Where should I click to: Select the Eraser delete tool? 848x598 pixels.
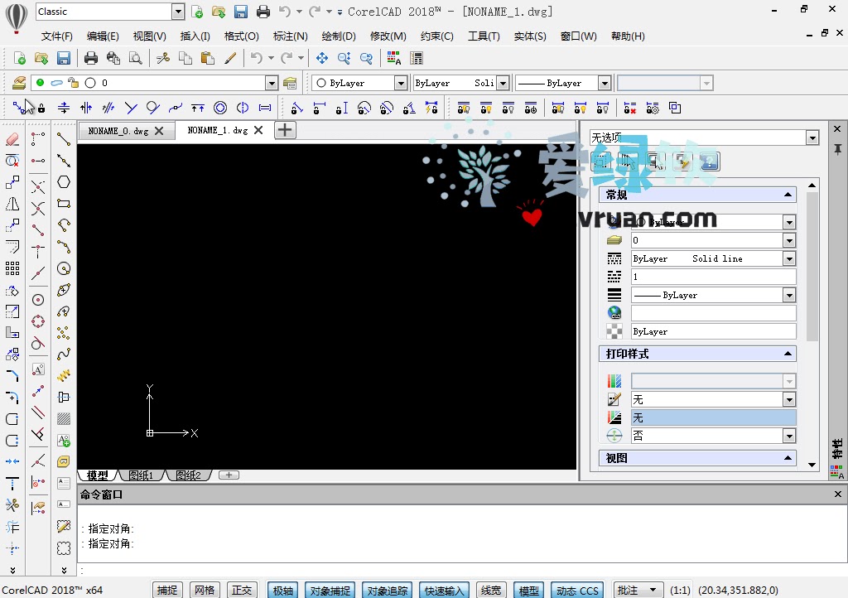pyautogui.click(x=12, y=139)
